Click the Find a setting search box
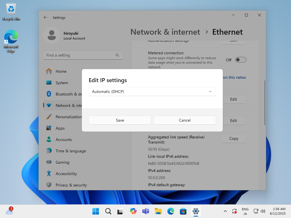The height and width of the screenshot is (218, 291). 80,55
